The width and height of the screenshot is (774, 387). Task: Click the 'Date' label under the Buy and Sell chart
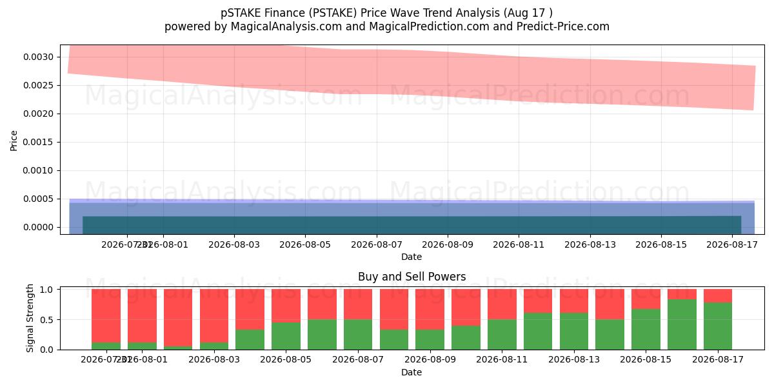[412, 372]
